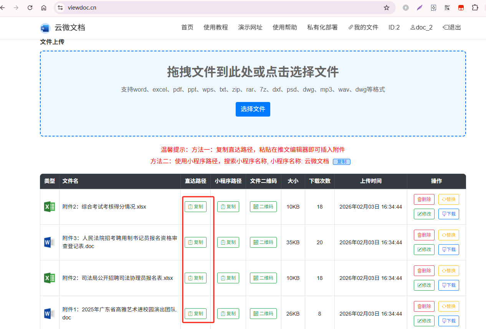Open 使用教程 navigation item
The height and width of the screenshot is (329, 486).
click(x=216, y=27)
